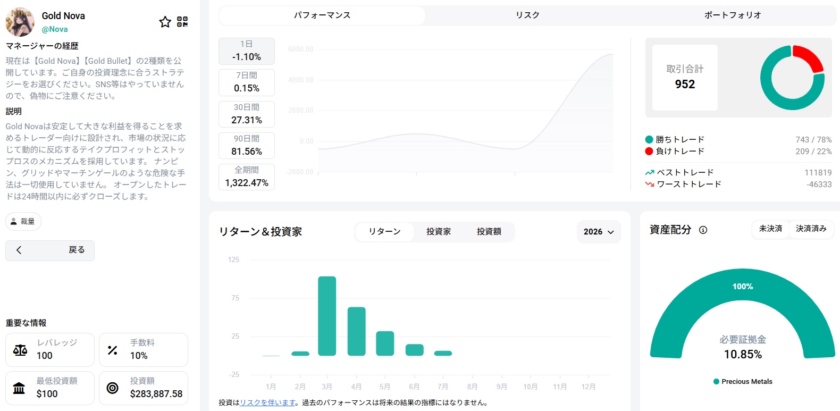This screenshot has height=411, width=840.
Task: Click the 手数料 10% card
Action: [144, 350]
